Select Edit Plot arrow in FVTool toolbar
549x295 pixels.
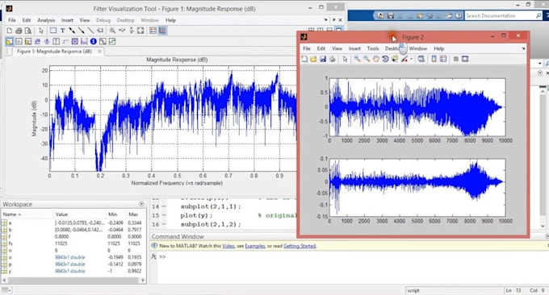[41, 31]
